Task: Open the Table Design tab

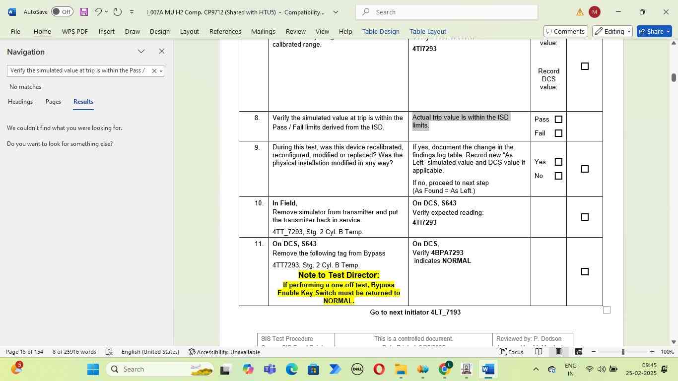Action: 381,31
